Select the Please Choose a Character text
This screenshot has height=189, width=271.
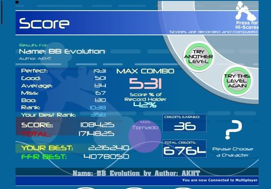click(x=233, y=152)
